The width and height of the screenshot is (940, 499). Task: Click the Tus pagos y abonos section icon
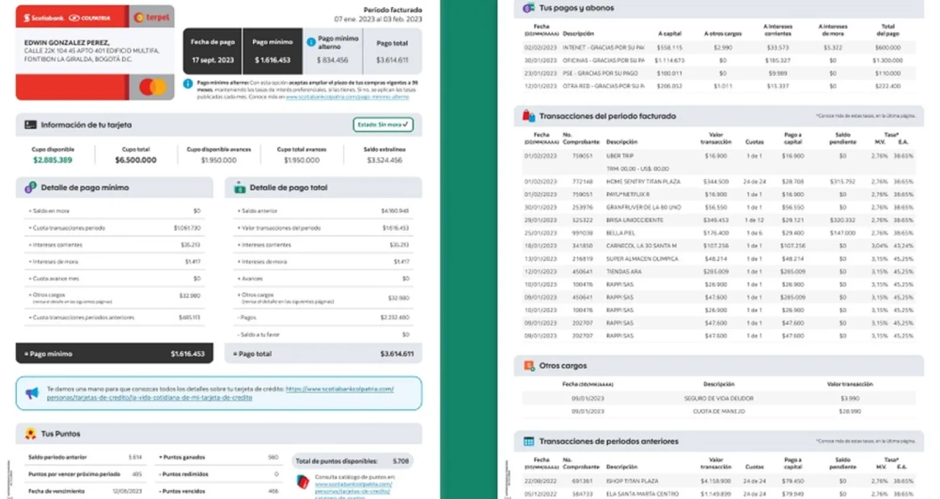click(x=529, y=8)
